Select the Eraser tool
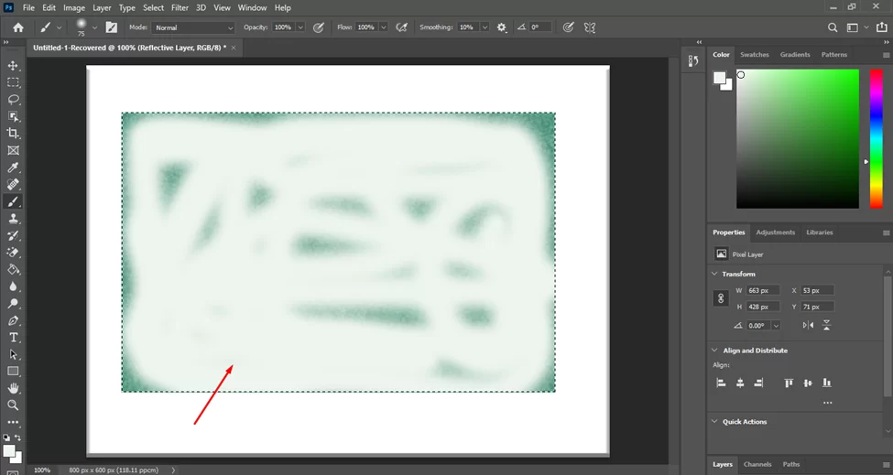The width and height of the screenshot is (893, 475). 13,253
